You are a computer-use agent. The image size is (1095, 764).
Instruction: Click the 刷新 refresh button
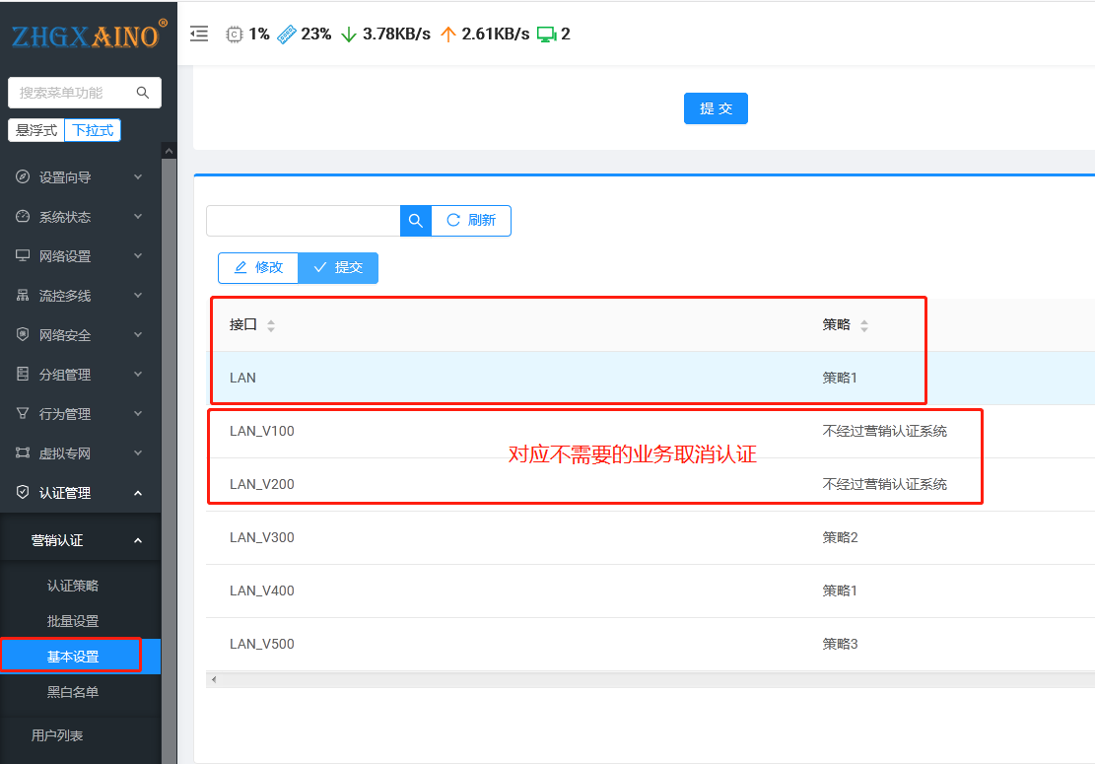coord(471,221)
